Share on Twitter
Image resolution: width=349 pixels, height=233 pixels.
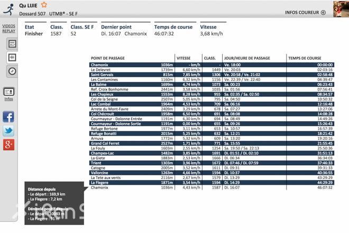(8, 131)
